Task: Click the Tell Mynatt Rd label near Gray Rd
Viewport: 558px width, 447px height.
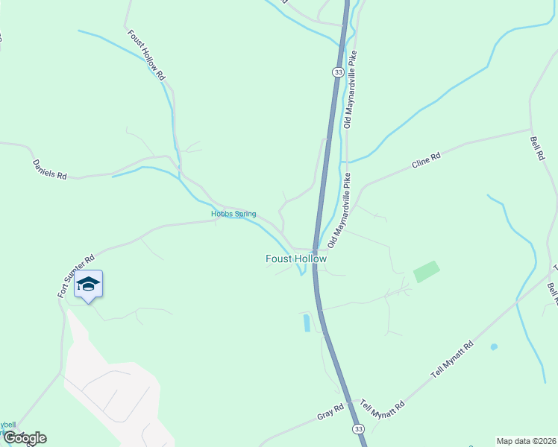Action: coord(382,409)
